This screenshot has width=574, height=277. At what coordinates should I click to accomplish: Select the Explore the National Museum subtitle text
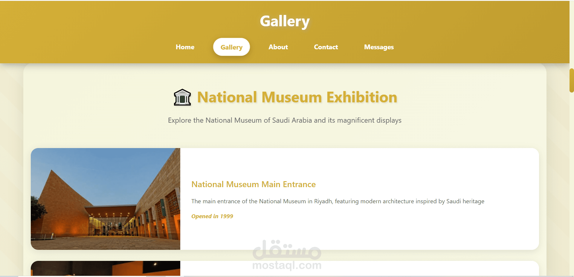click(x=285, y=120)
